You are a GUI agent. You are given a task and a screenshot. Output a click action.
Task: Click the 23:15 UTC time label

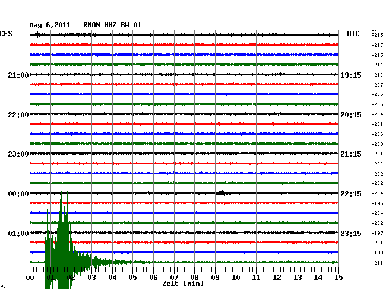coord(351,233)
